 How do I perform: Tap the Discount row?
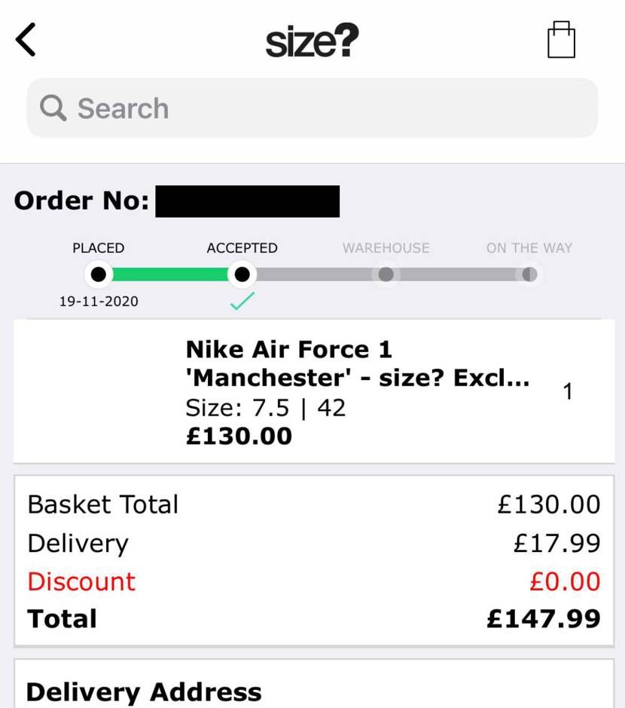pos(314,581)
